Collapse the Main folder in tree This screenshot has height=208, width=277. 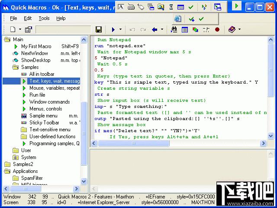pos(7,39)
